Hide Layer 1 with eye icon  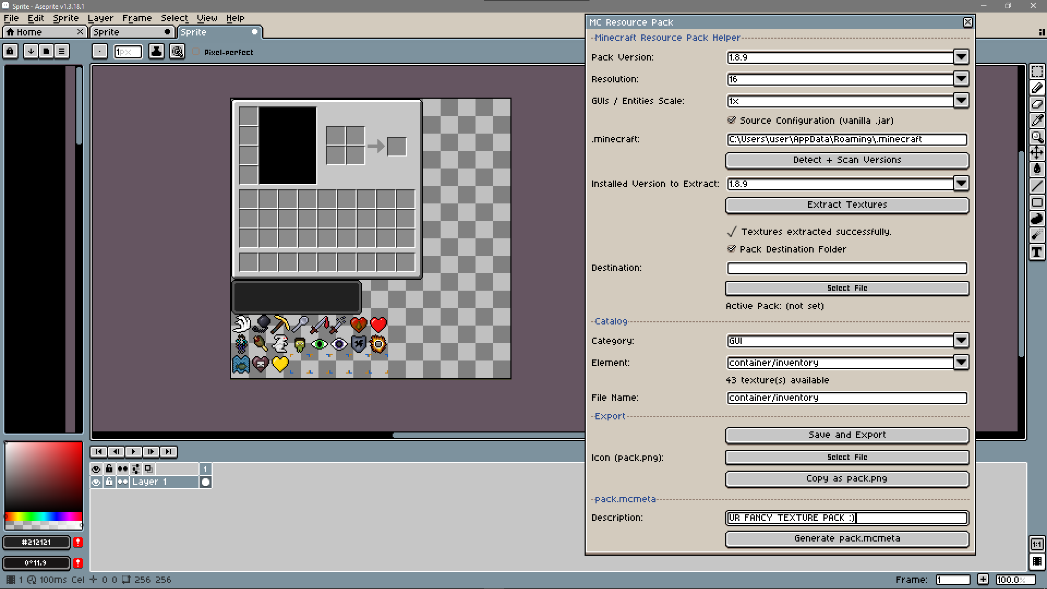point(96,482)
